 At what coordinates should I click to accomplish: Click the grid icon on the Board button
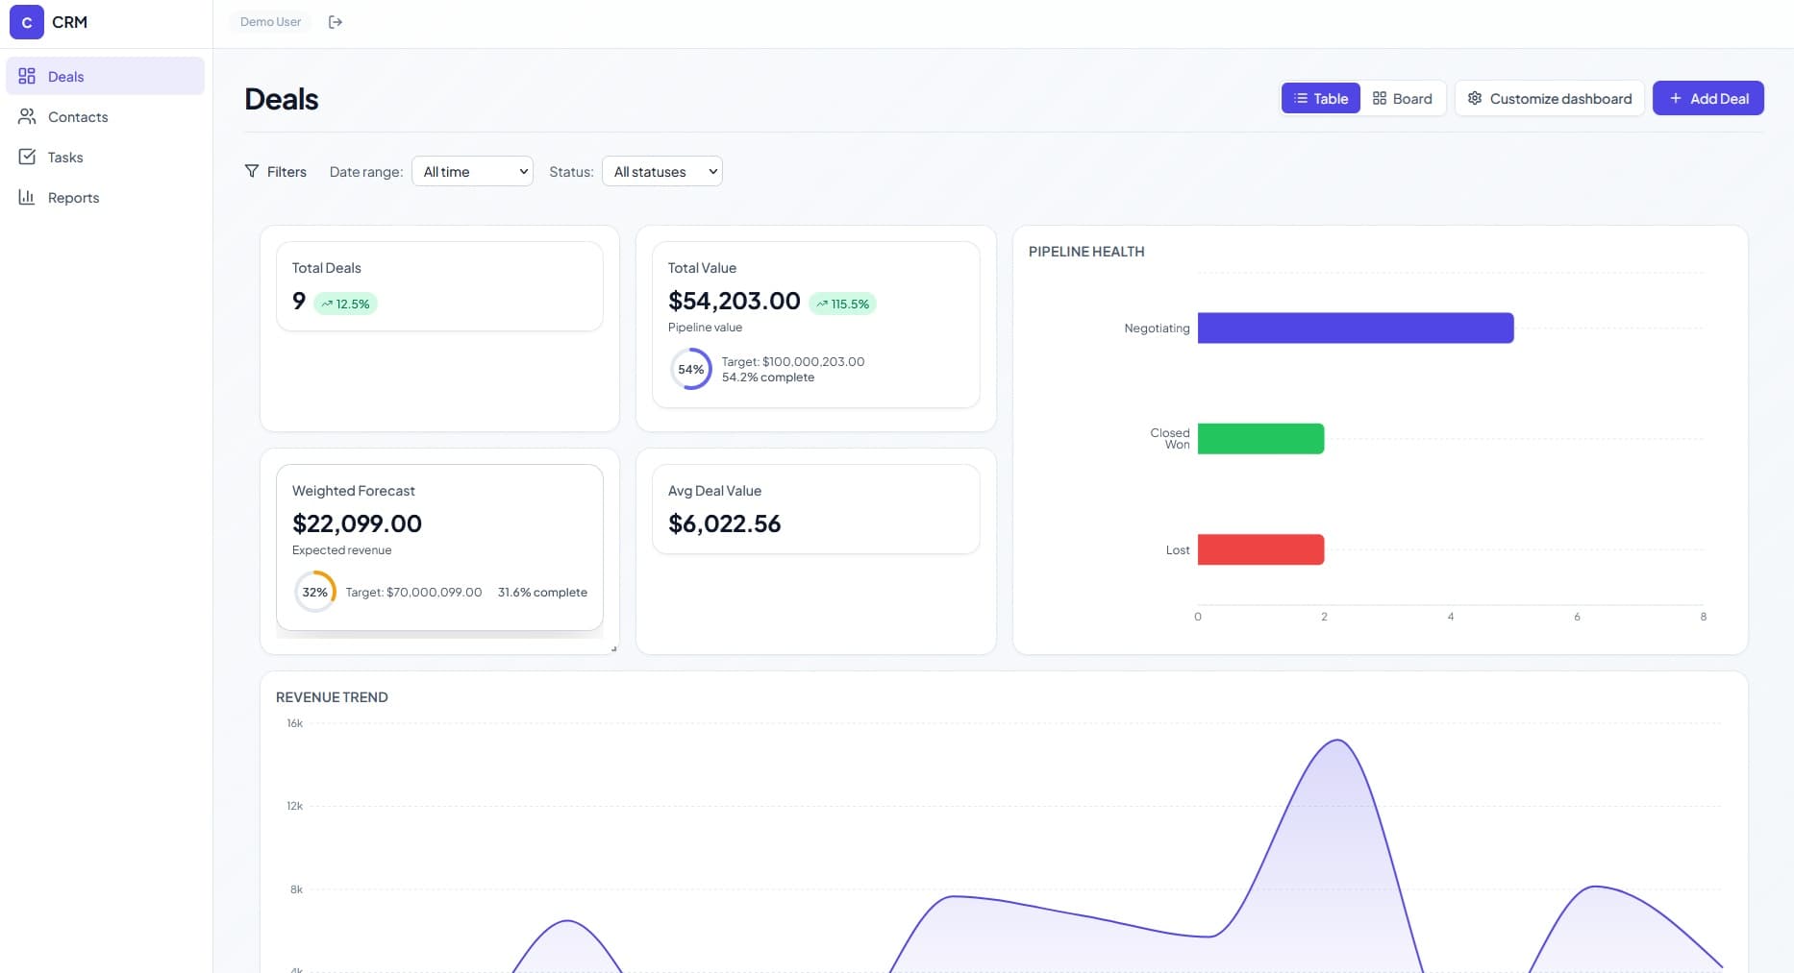click(x=1379, y=98)
